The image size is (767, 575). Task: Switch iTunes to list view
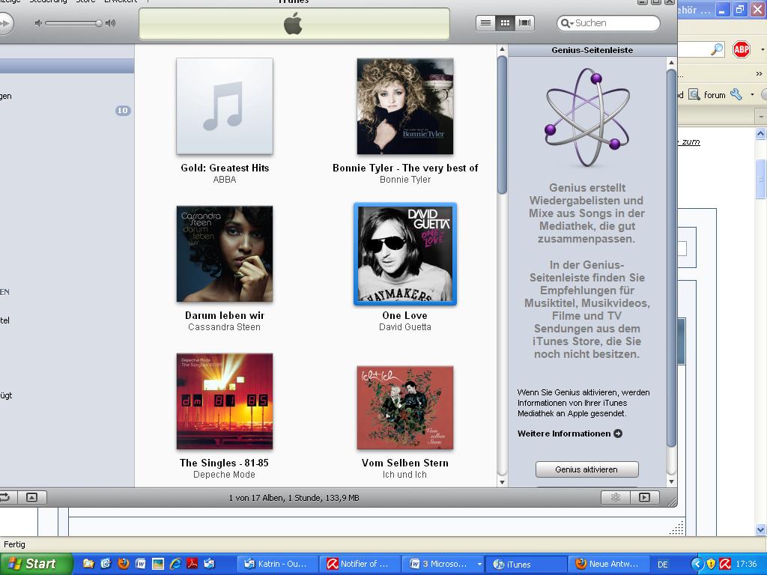coord(485,23)
